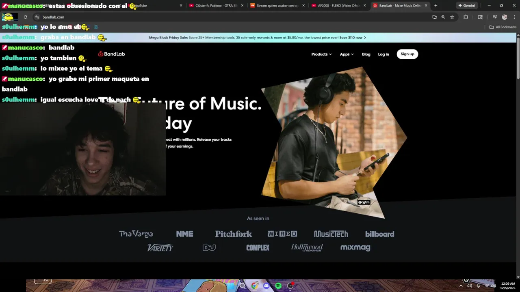Close the BandLab tab
Viewport: 520px width, 292px height.
click(426, 6)
